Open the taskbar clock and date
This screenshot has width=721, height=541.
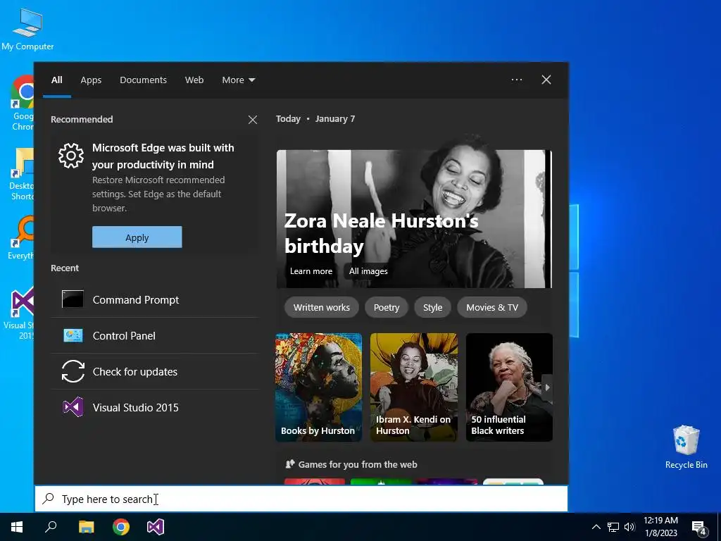(660, 527)
